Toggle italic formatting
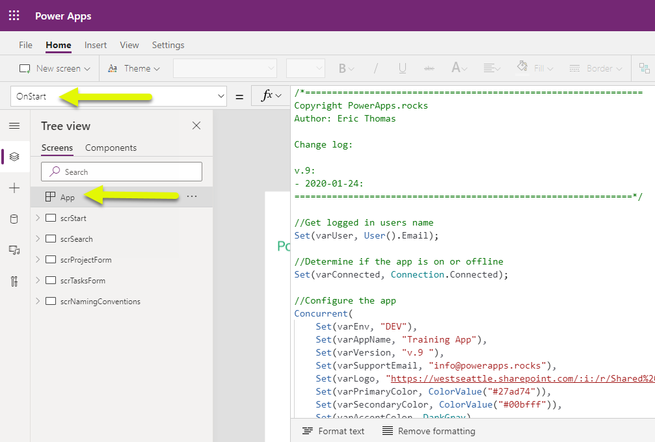The height and width of the screenshot is (442, 655). (375, 68)
